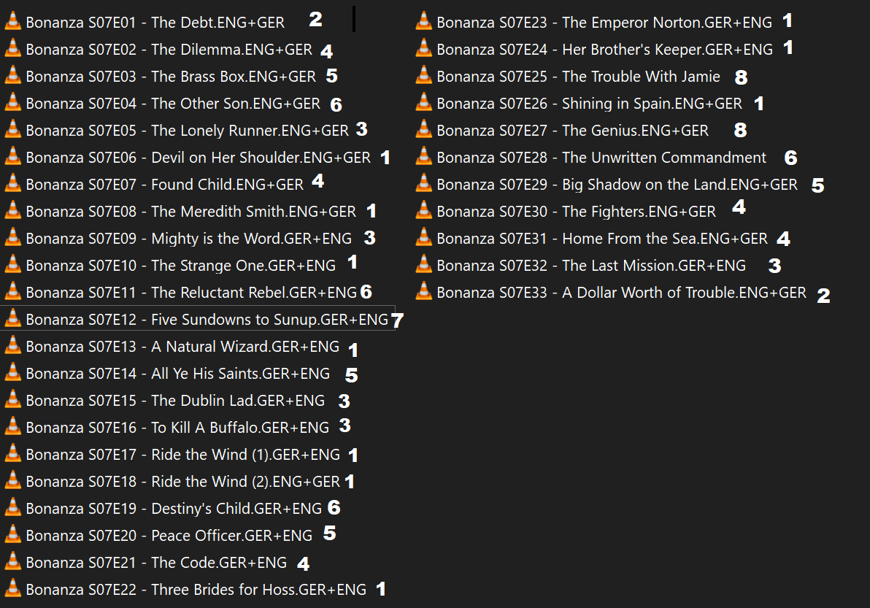
Task: Select file name 'Bonanza S07E11 - The Reluctant Rebel.GER+ENG'
Action: point(191,293)
